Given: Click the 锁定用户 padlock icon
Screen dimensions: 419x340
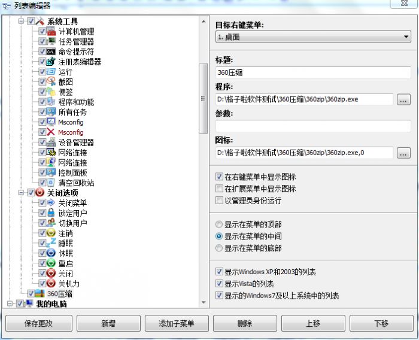Looking at the screenshot, I should point(52,213).
